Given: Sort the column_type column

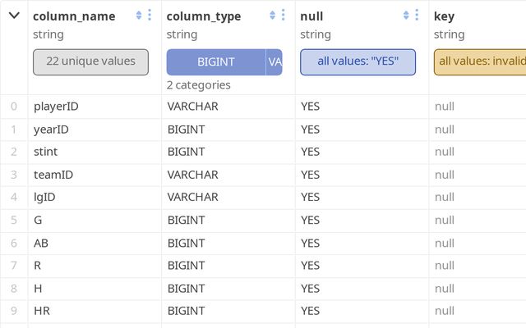Looking at the screenshot, I should pyautogui.click(x=273, y=16).
